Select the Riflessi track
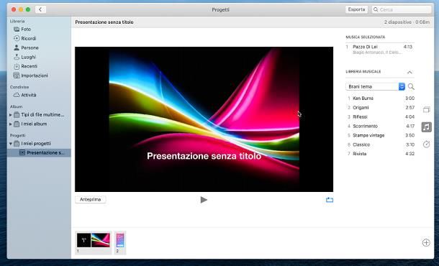 (381, 116)
